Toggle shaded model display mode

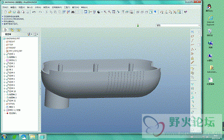(151, 12)
